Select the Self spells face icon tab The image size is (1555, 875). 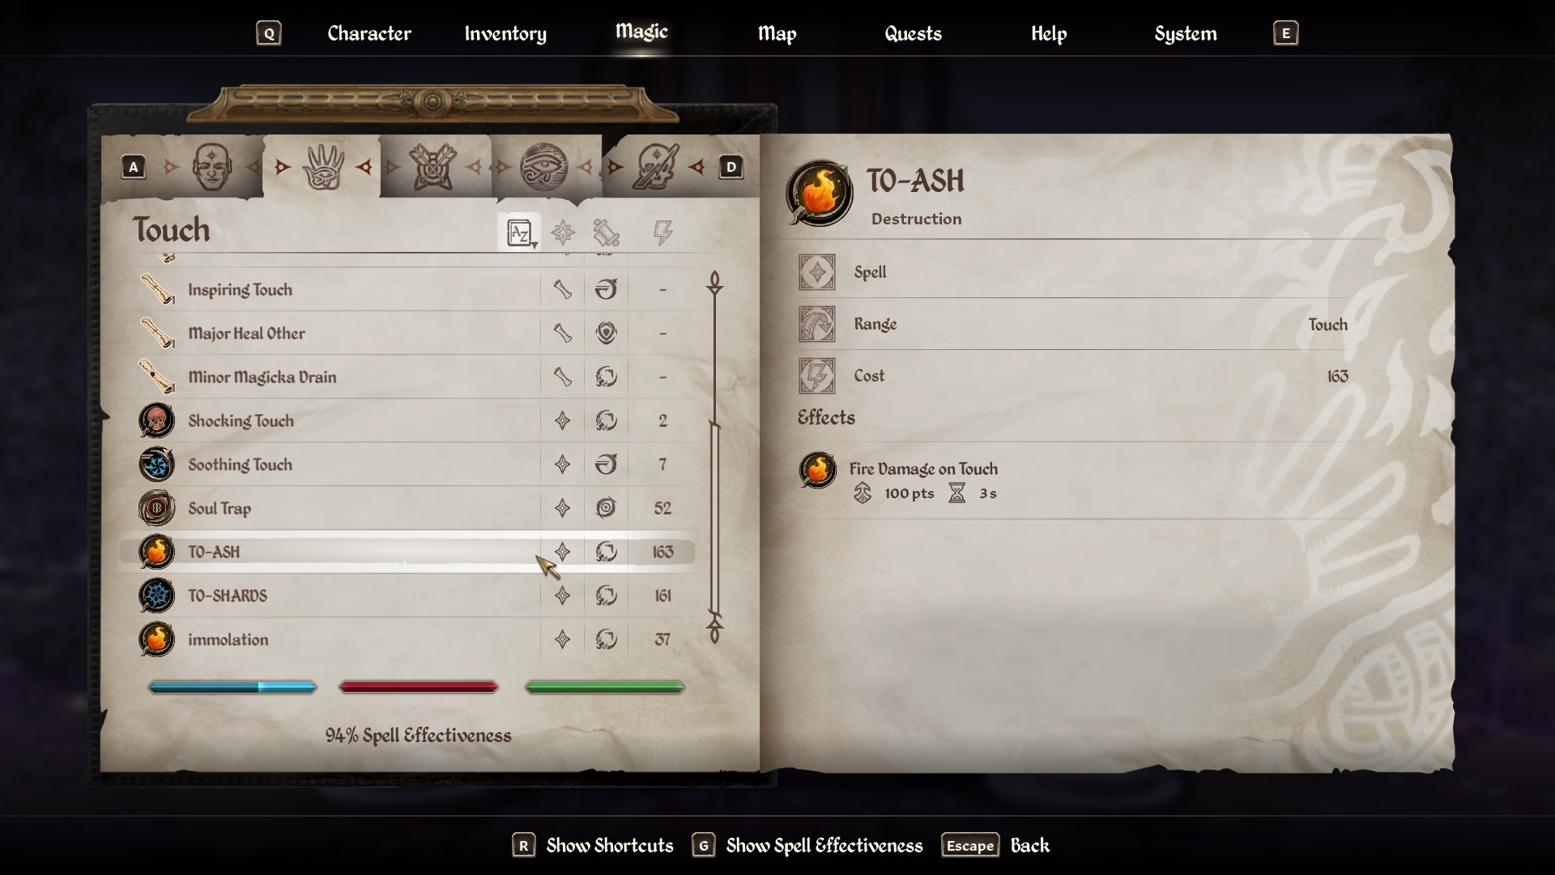click(x=211, y=167)
